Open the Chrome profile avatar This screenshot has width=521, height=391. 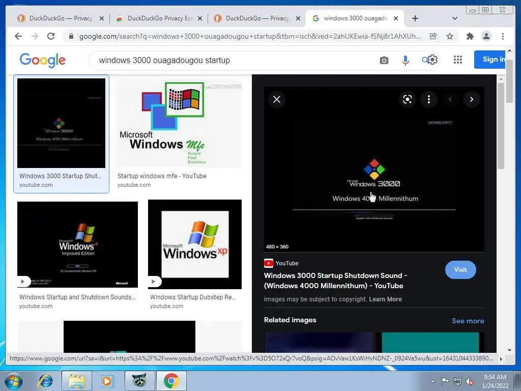[x=486, y=36]
